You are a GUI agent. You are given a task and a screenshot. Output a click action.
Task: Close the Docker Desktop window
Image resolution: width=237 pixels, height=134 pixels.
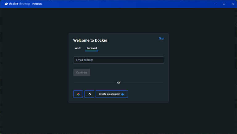(233, 4)
